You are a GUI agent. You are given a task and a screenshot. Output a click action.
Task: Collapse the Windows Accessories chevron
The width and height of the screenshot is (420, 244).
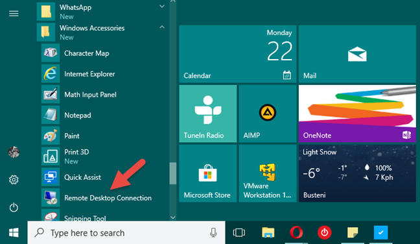click(162, 27)
